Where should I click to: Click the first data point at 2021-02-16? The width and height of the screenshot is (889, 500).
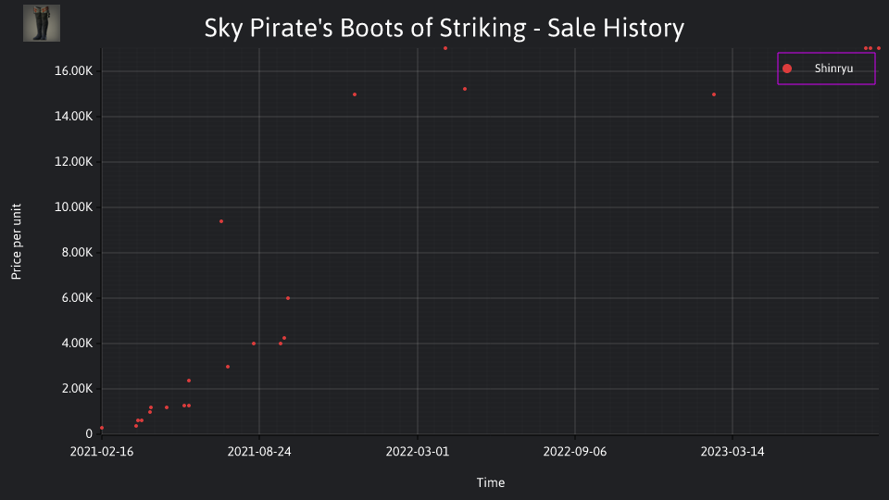102,428
